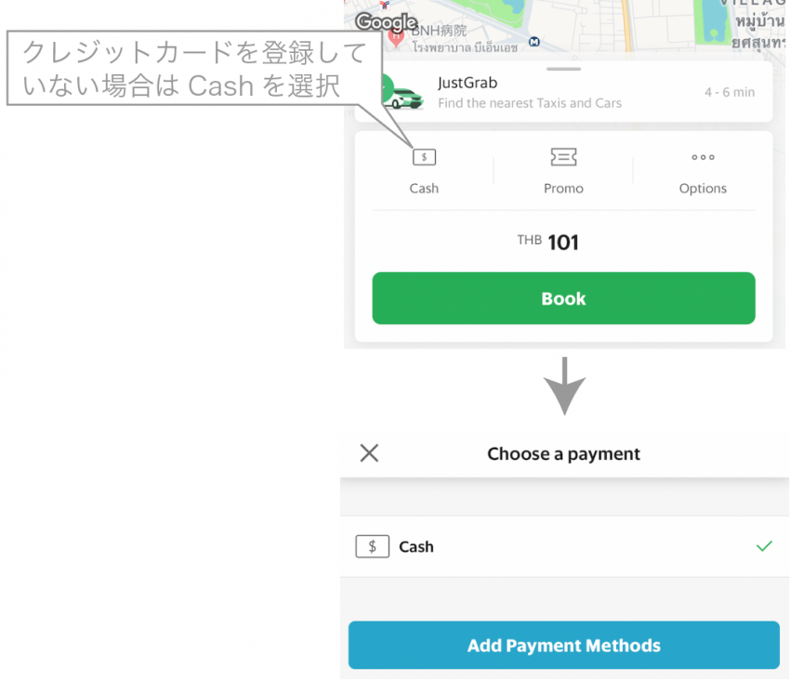
Task: Open the Promo ticket icon
Action: point(563,158)
